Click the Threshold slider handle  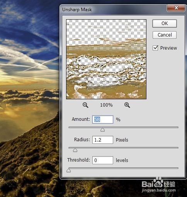(69, 170)
